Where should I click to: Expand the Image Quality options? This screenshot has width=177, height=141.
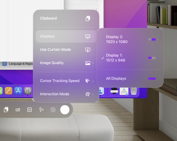point(66,63)
